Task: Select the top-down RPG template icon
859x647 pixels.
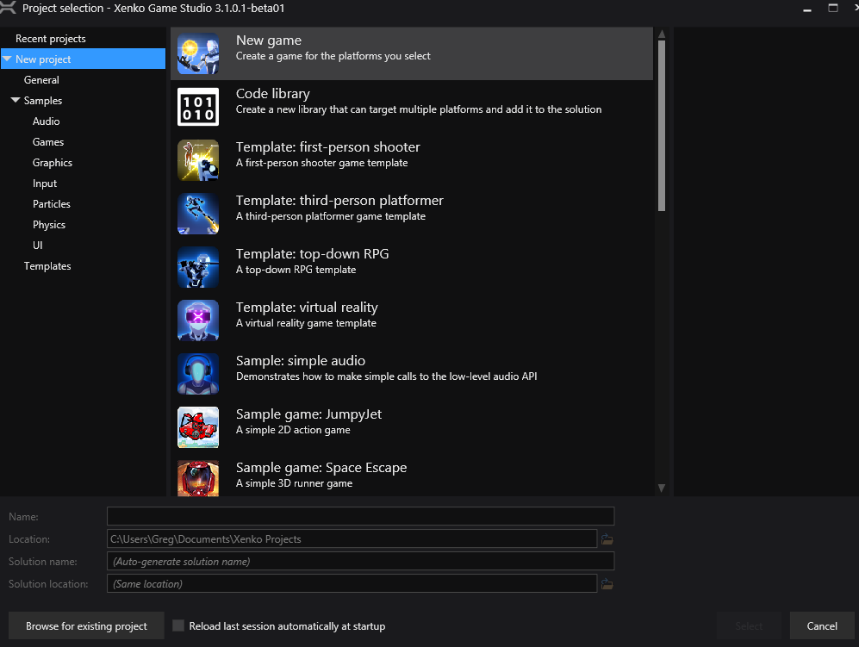Action: pos(198,267)
